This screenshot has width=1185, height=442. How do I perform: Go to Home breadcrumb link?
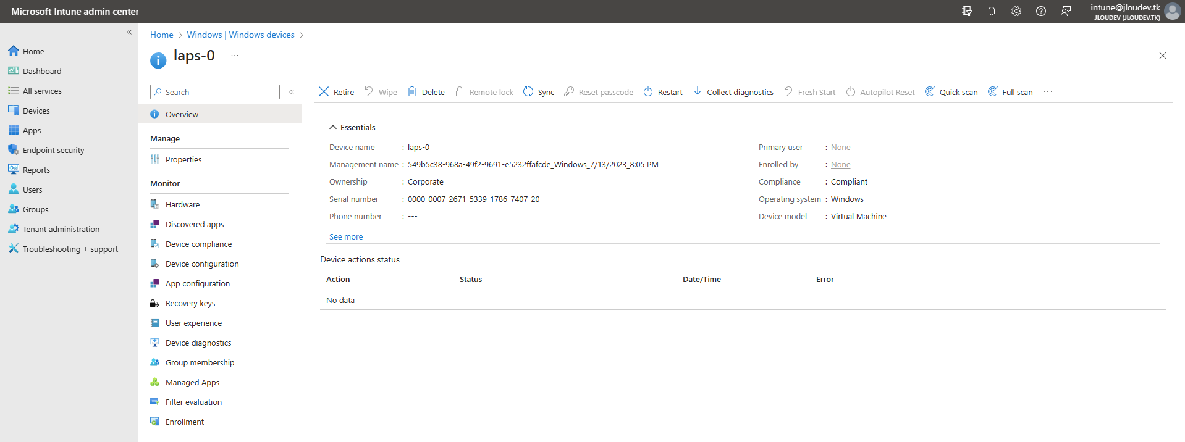pyautogui.click(x=162, y=35)
